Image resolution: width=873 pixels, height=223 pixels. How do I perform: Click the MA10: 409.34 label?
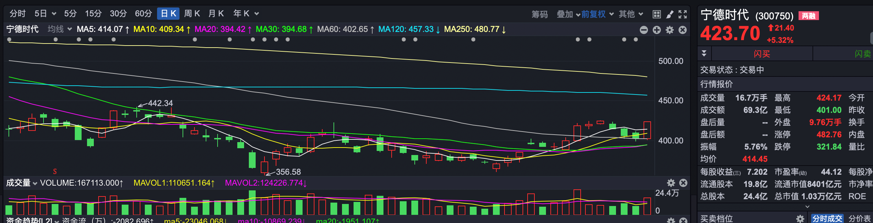tap(162, 29)
